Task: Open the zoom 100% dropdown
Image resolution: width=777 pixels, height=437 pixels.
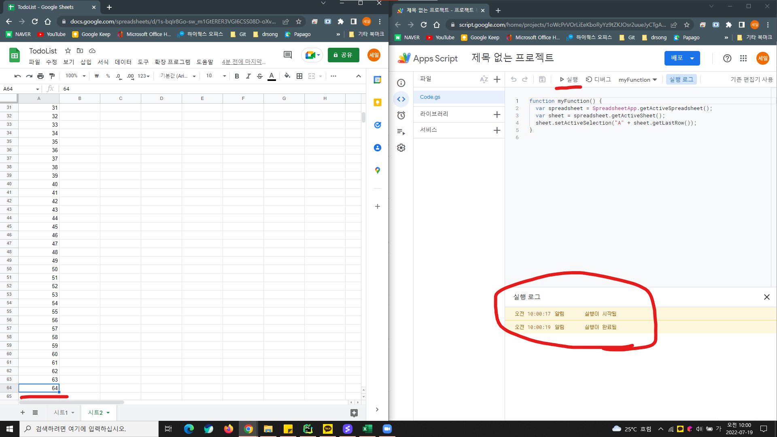Action: [x=76, y=76]
